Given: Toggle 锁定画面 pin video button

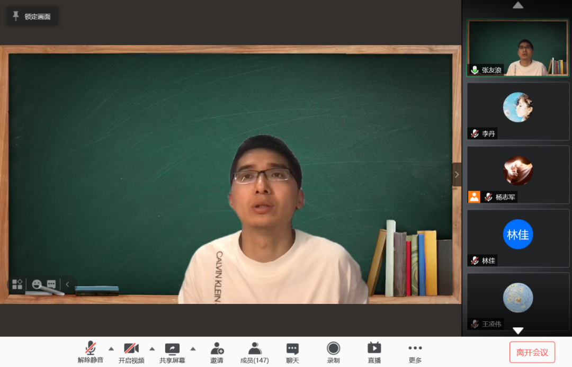Looking at the screenshot, I should point(32,16).
